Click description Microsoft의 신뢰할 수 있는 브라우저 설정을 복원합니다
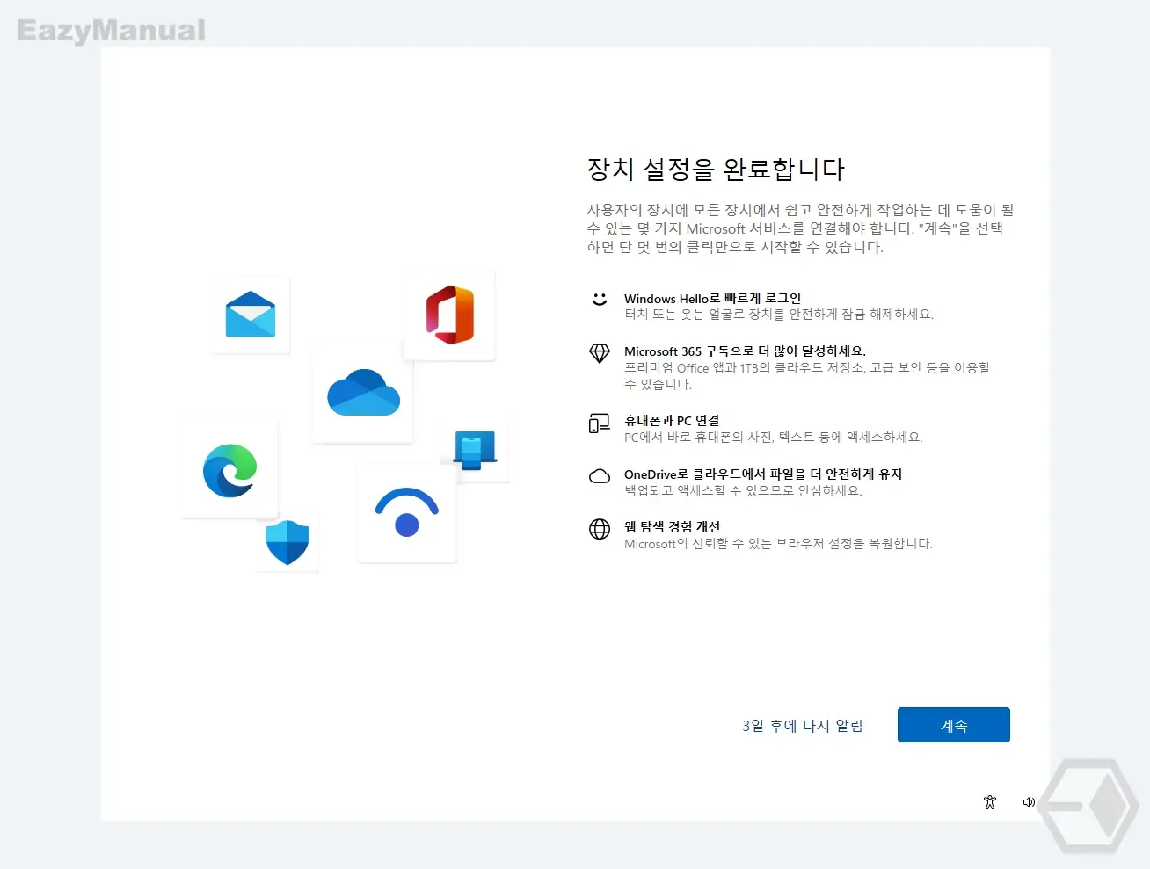The width and height of the screenshot is (1150, 869). pos(778,543)
